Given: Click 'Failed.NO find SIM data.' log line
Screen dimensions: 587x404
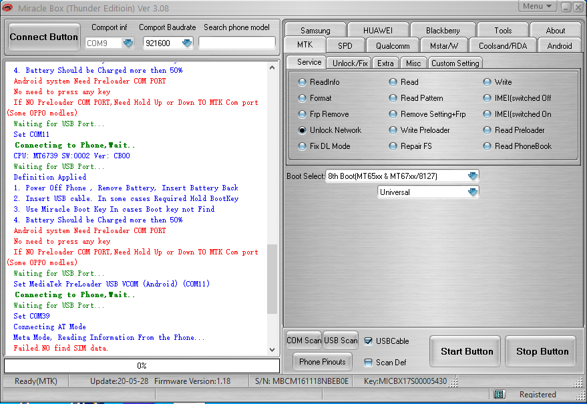Looking at the screenshot, I should (x=61, y=348).
